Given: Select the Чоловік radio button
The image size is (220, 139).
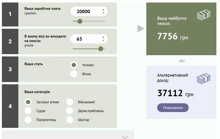Looking at the screenshot, I should point(74,65).
